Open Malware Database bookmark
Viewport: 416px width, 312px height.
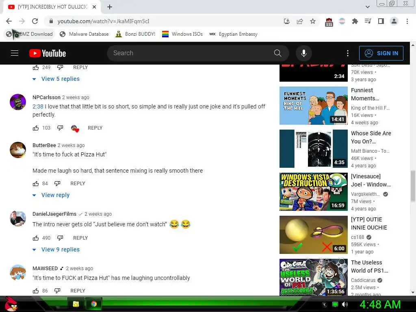click(84, 34)
